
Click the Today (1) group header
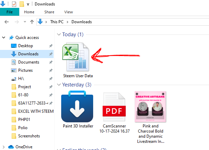(x=73, y=35)
